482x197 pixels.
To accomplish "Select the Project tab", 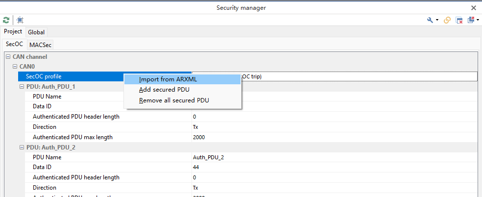I will click(13, 32).
